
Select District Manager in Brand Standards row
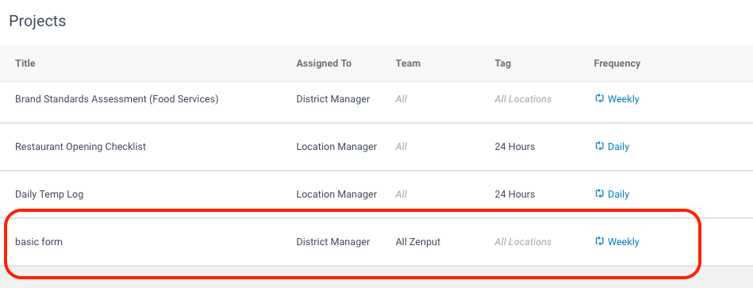tap(332, 99)
